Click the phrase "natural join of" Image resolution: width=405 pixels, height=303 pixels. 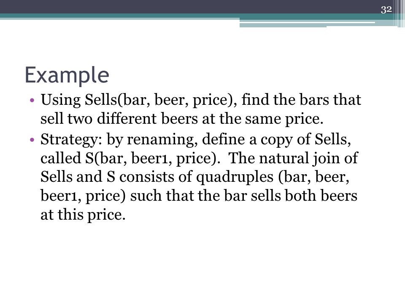pos(308,158)
